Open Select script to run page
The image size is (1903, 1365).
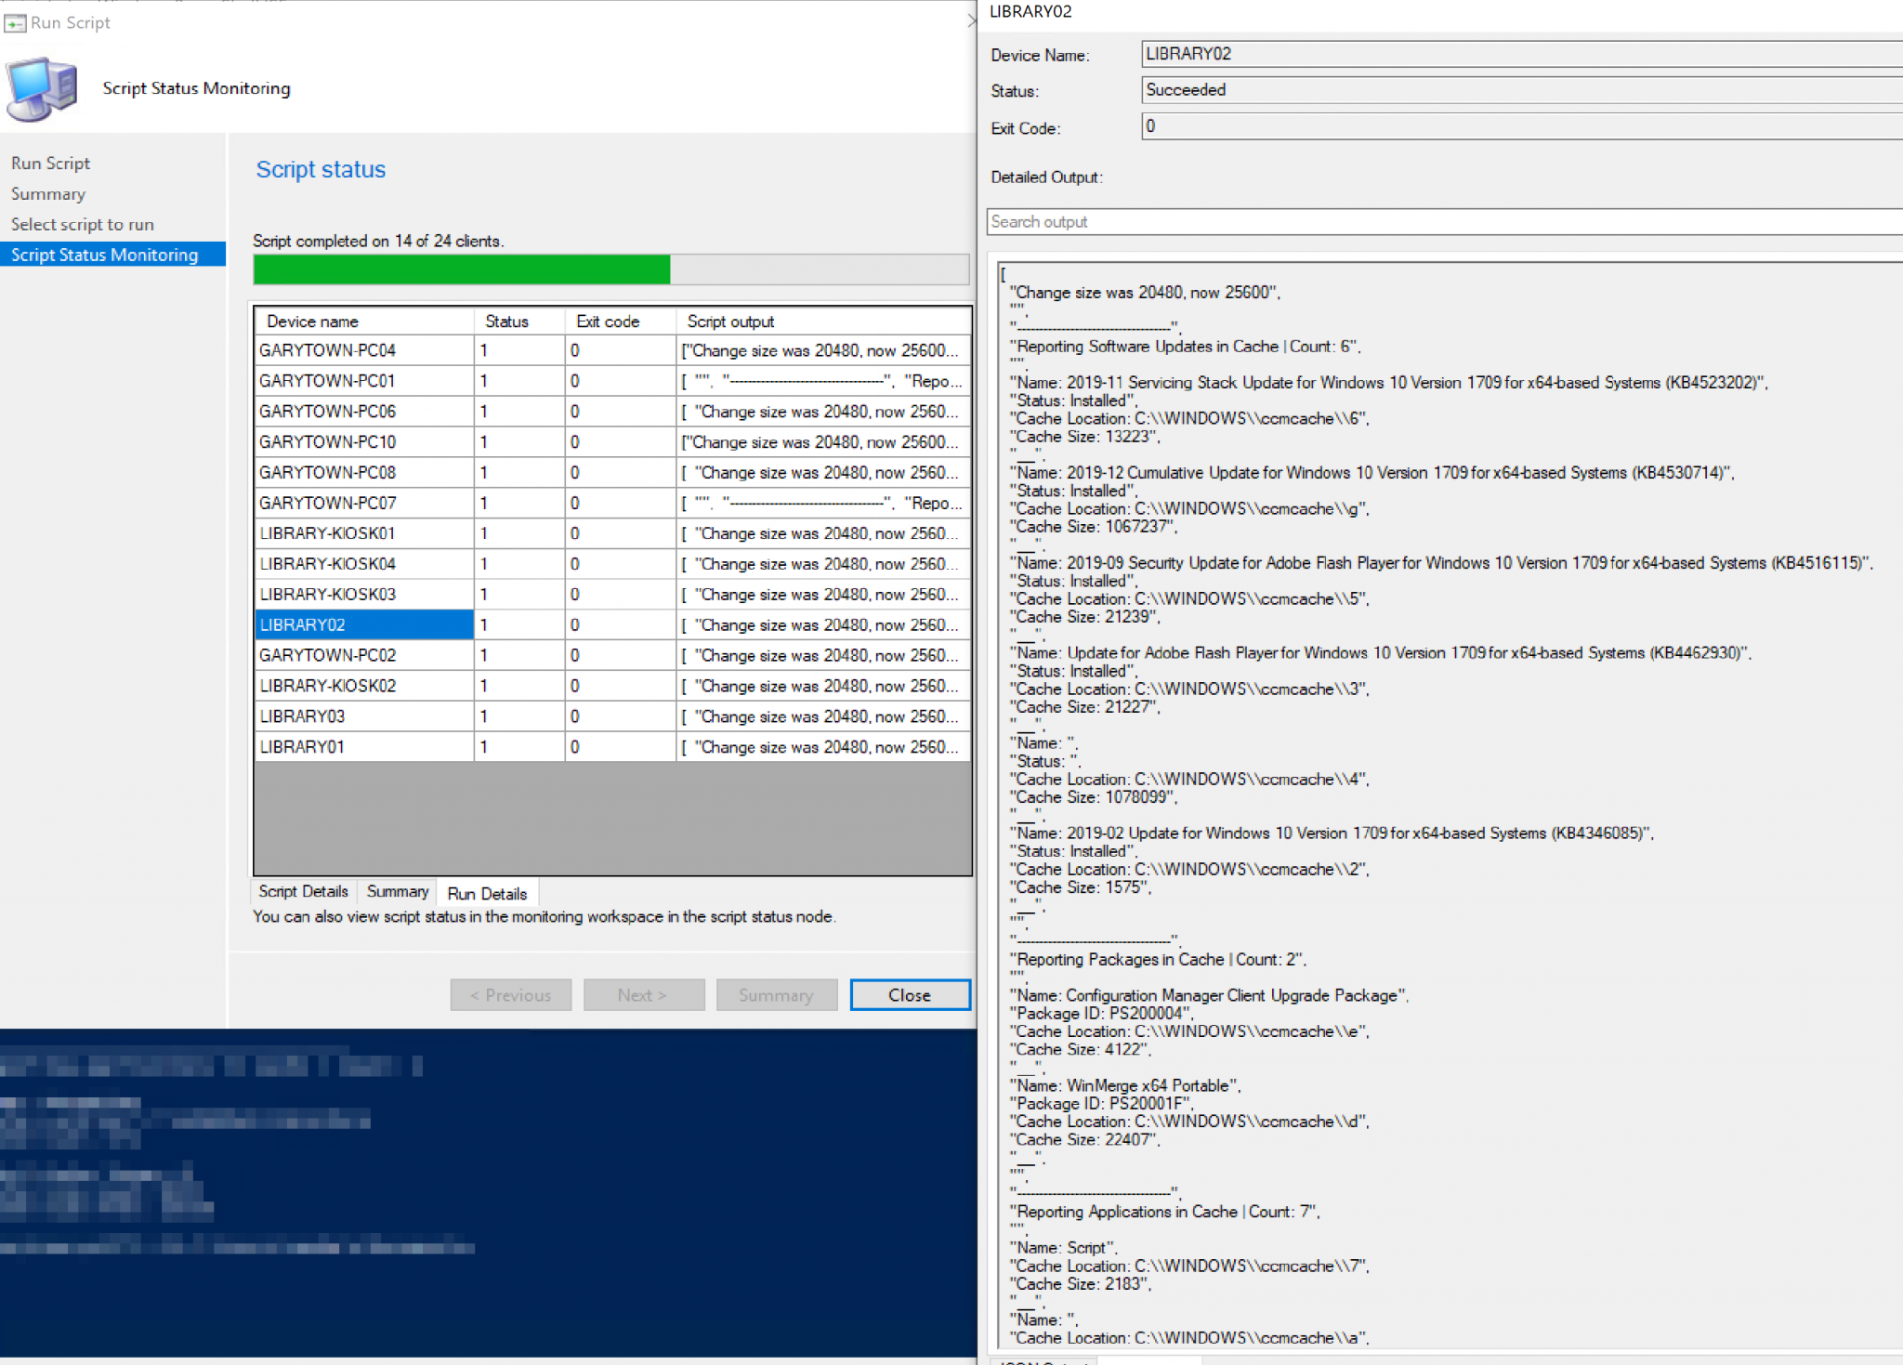pos(83,224)
